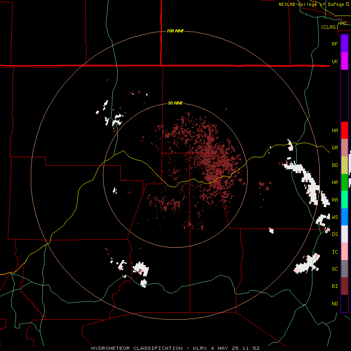The width and height of the screenshot is (351, 351).
Task: Click the 100 NMI range ring label
Action: point(175,31)
